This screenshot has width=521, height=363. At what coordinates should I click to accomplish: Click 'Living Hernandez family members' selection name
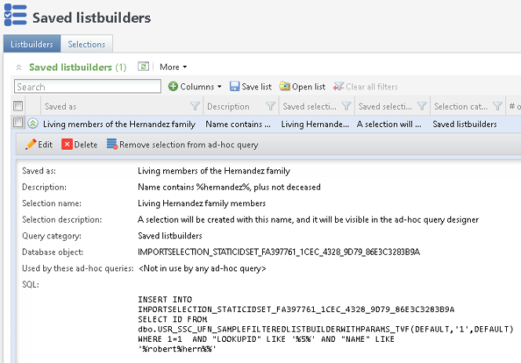tap(202, 203)
